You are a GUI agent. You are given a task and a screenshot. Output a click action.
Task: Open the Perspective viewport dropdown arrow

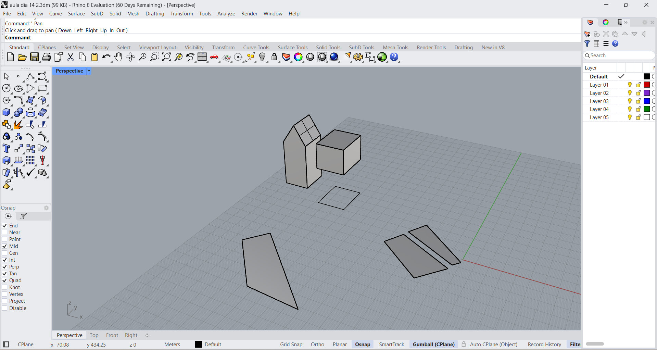click(x=89, y=71)
